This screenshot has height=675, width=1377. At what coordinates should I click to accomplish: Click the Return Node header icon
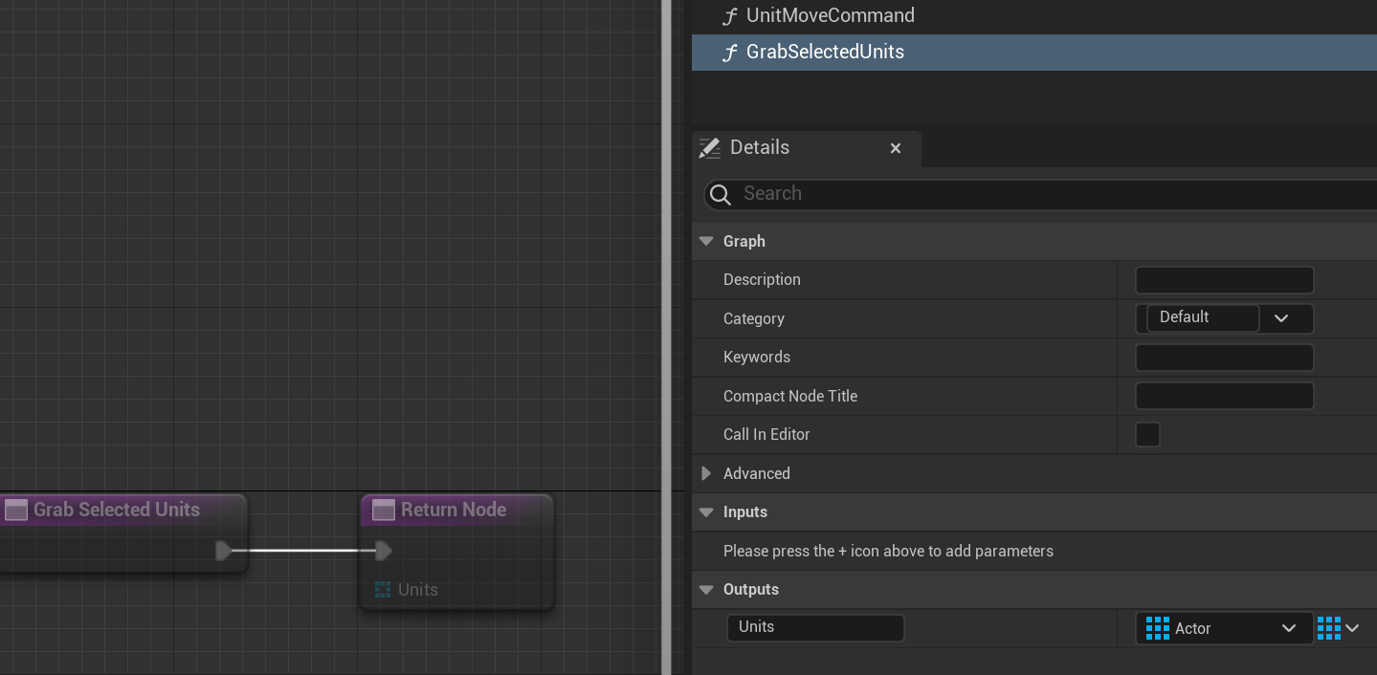click(384, 511)
